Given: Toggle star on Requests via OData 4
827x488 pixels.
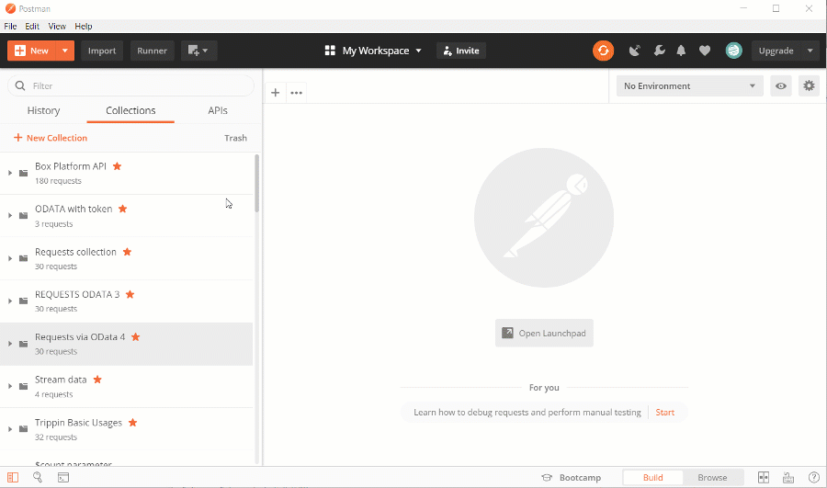Looking at the screenshot, I should pos(136,337).
